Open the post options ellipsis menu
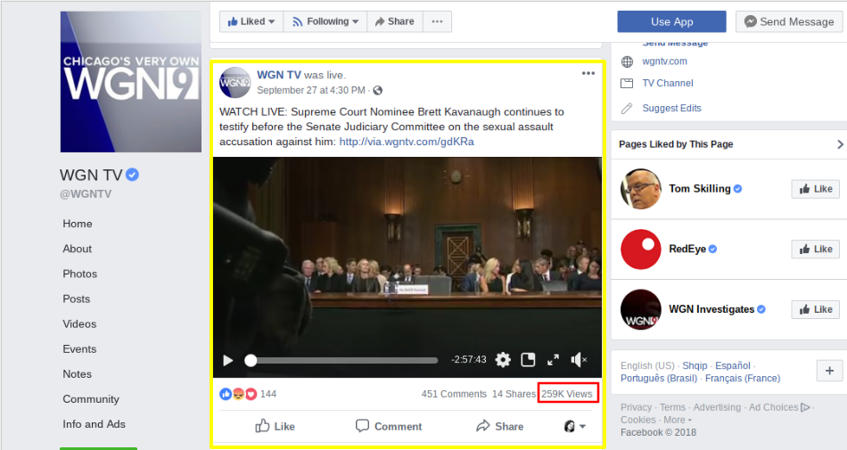This screenshot has height=450, width=847. tap(588, 73)
